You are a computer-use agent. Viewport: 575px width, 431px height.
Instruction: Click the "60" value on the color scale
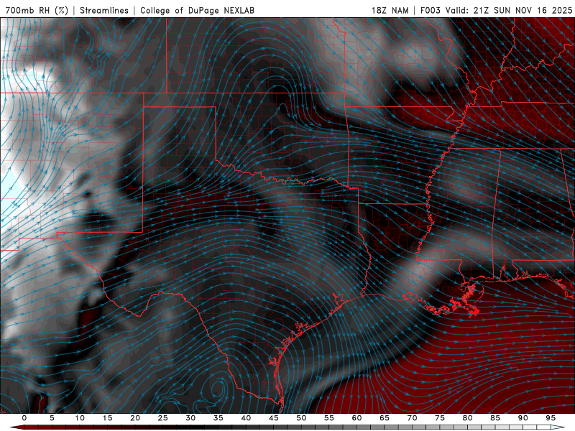[x=356, y=418]
